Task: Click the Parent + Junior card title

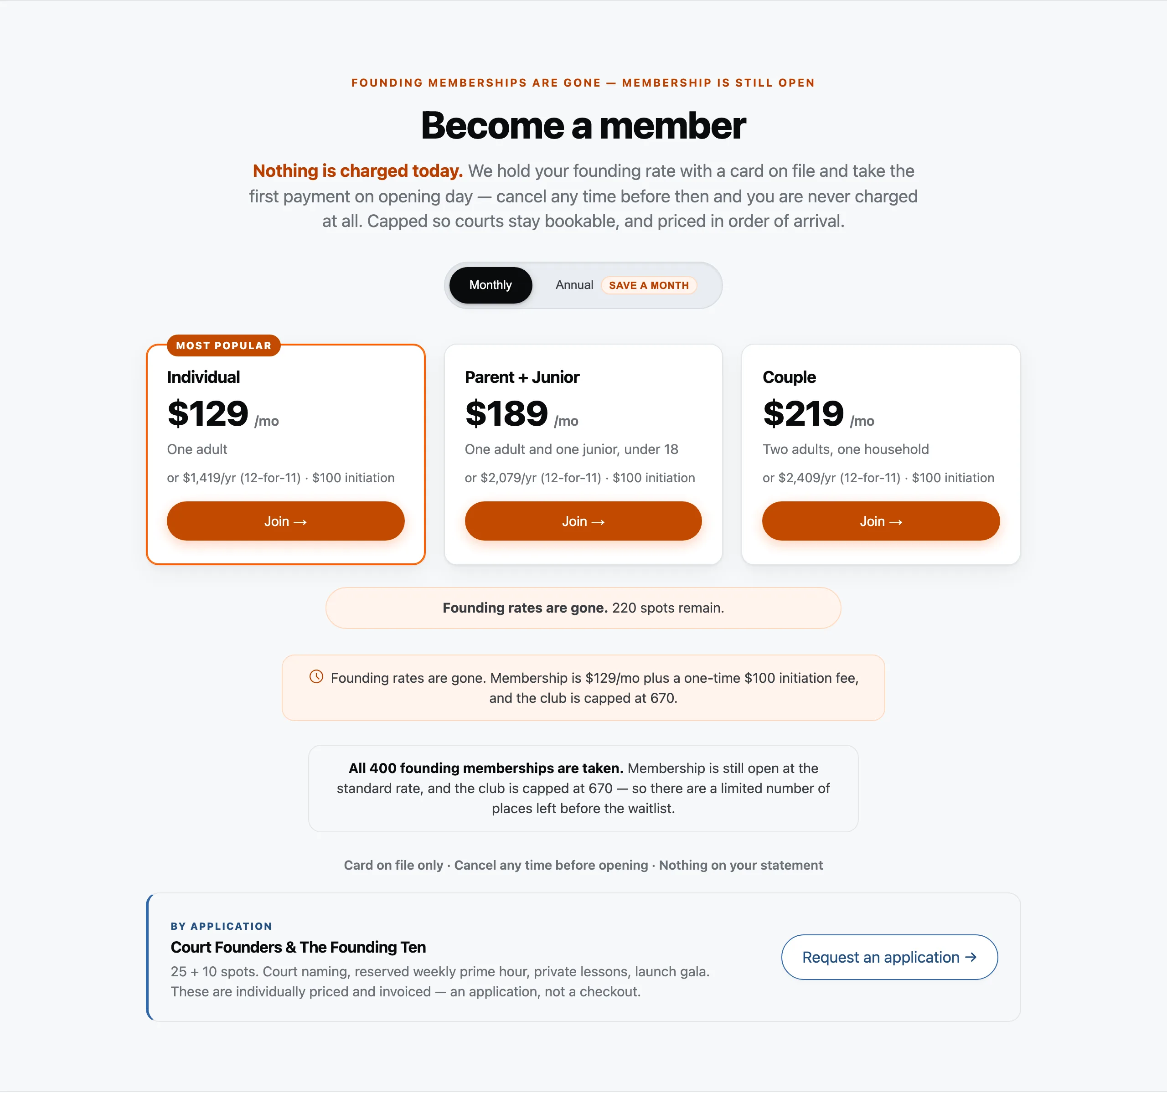Action: (522, 377)
